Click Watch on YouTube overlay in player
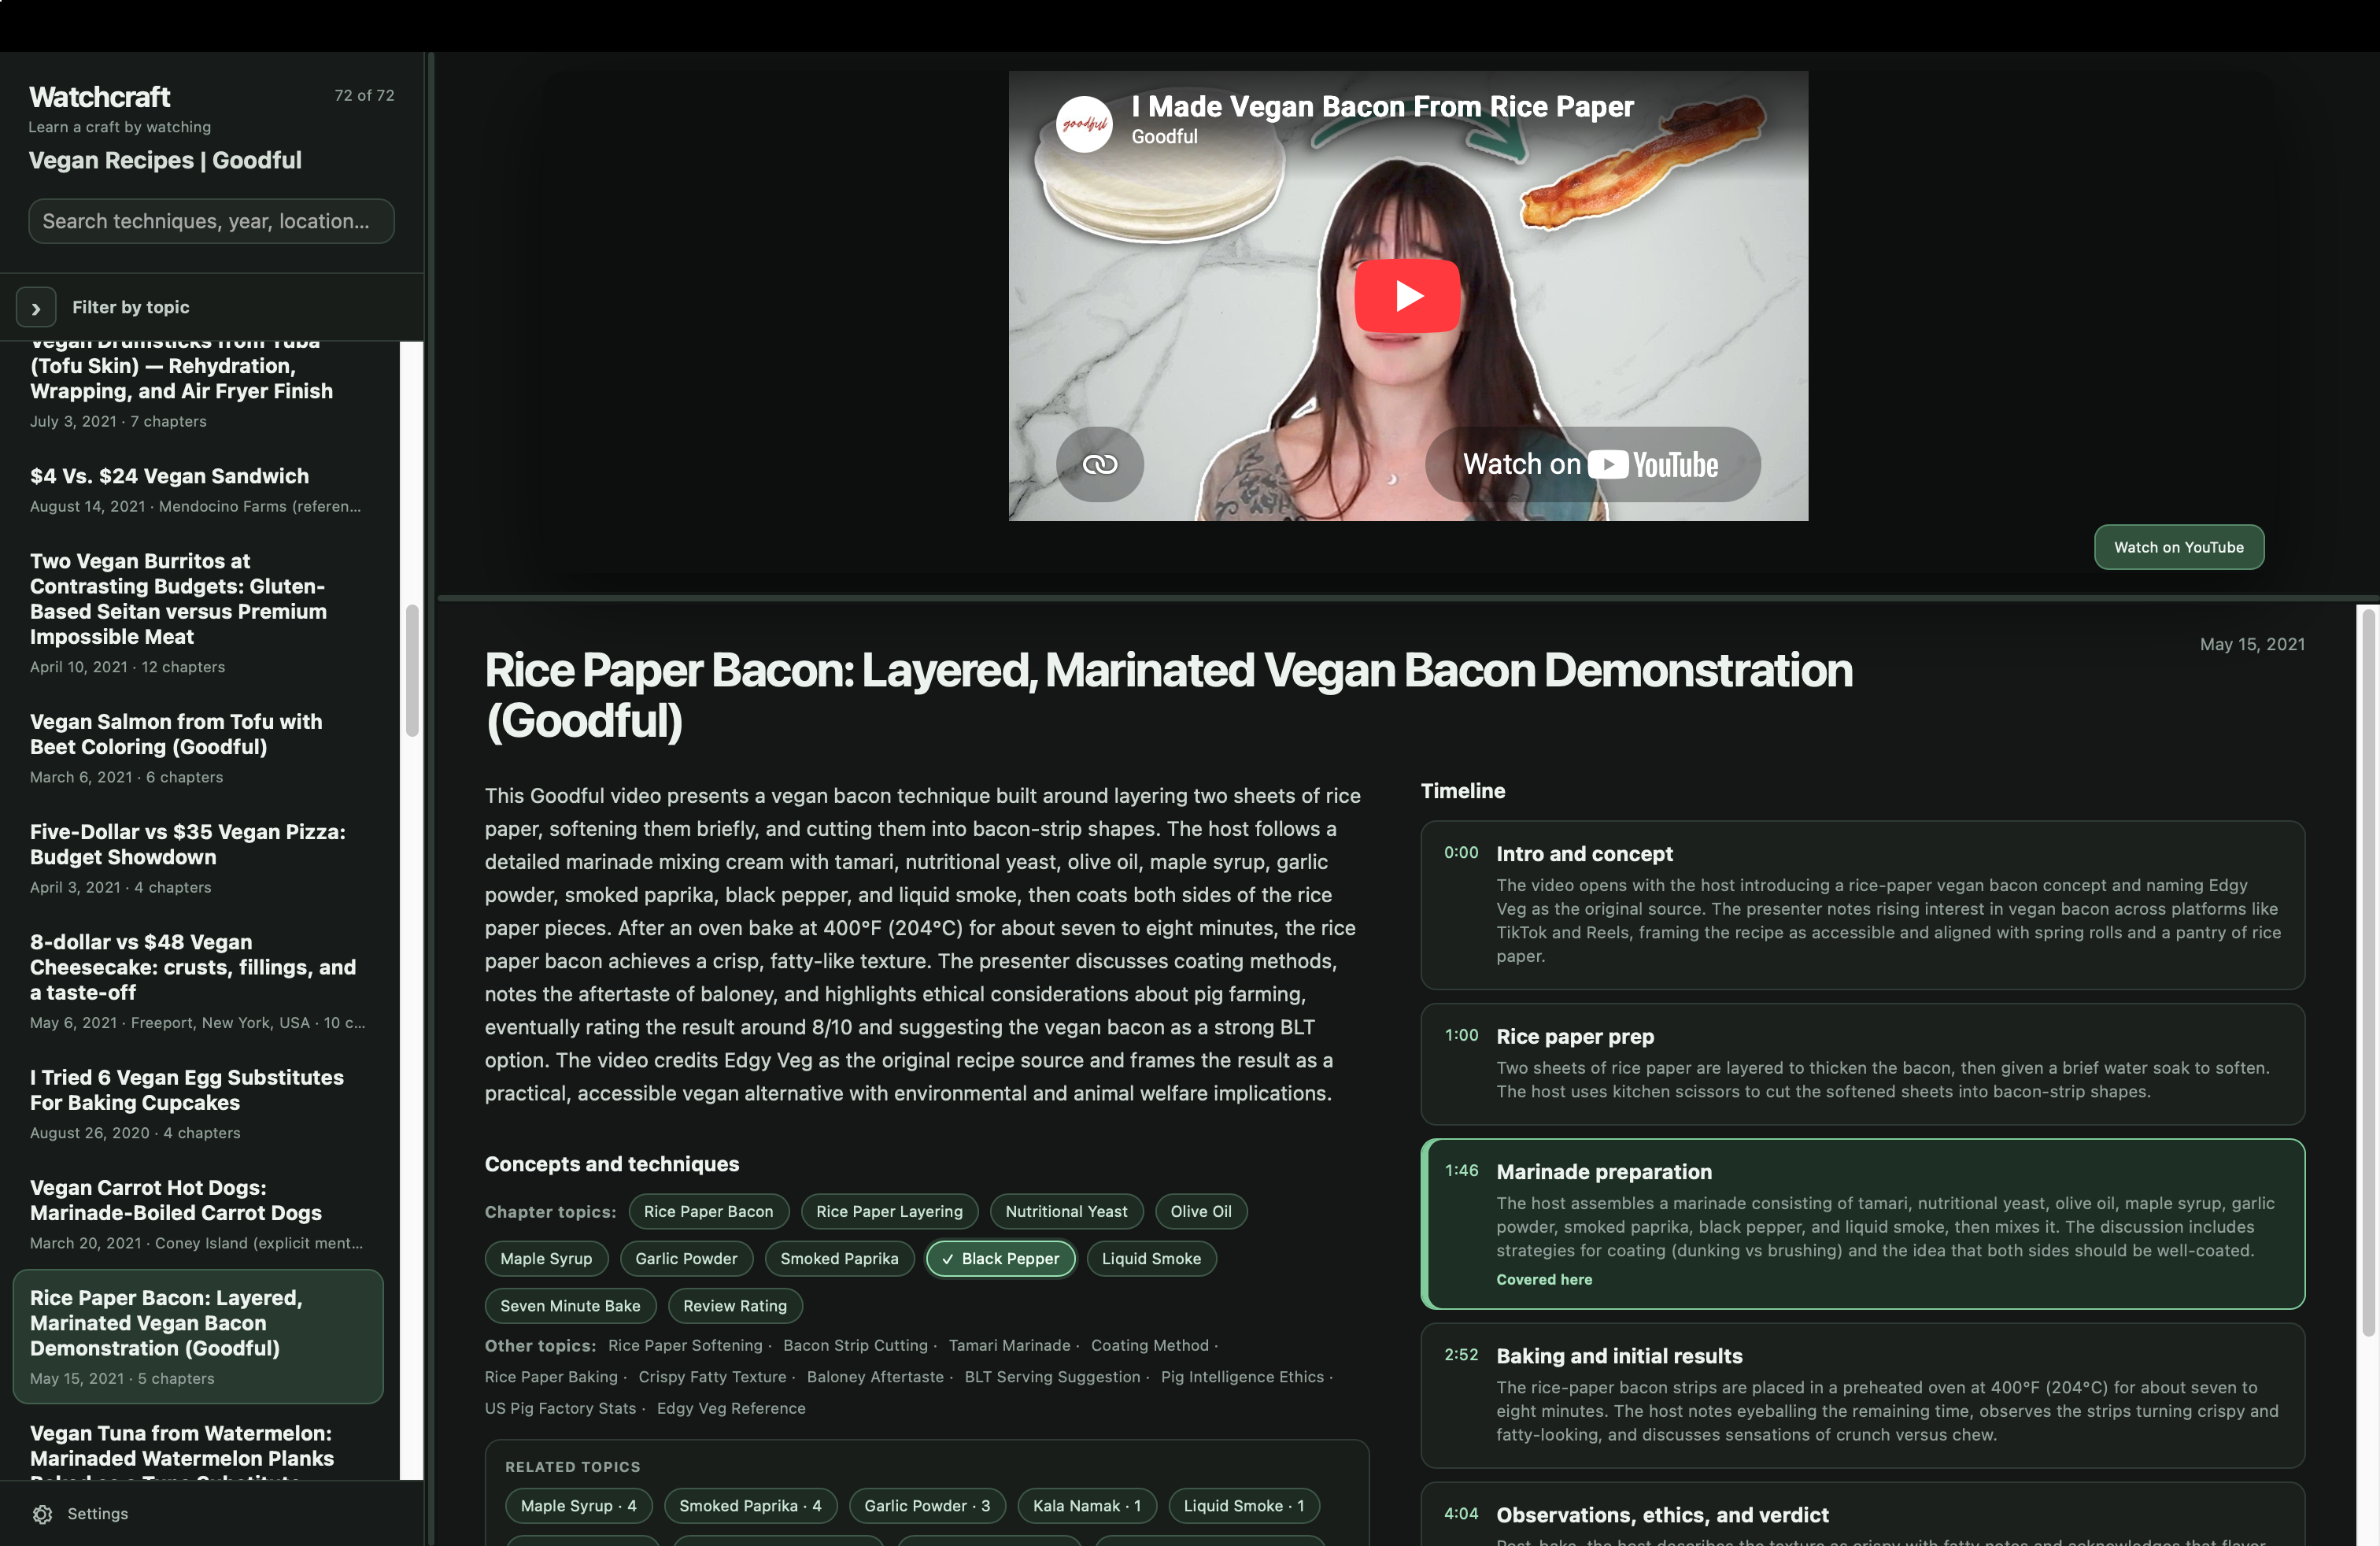Viewport: 2380px width, 1546px height. pyautogui.click(x=1592, y=464)
